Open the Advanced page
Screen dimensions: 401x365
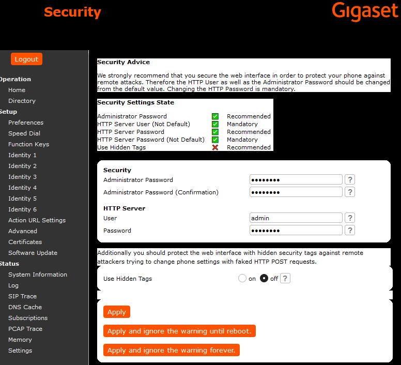click(23, 231)
